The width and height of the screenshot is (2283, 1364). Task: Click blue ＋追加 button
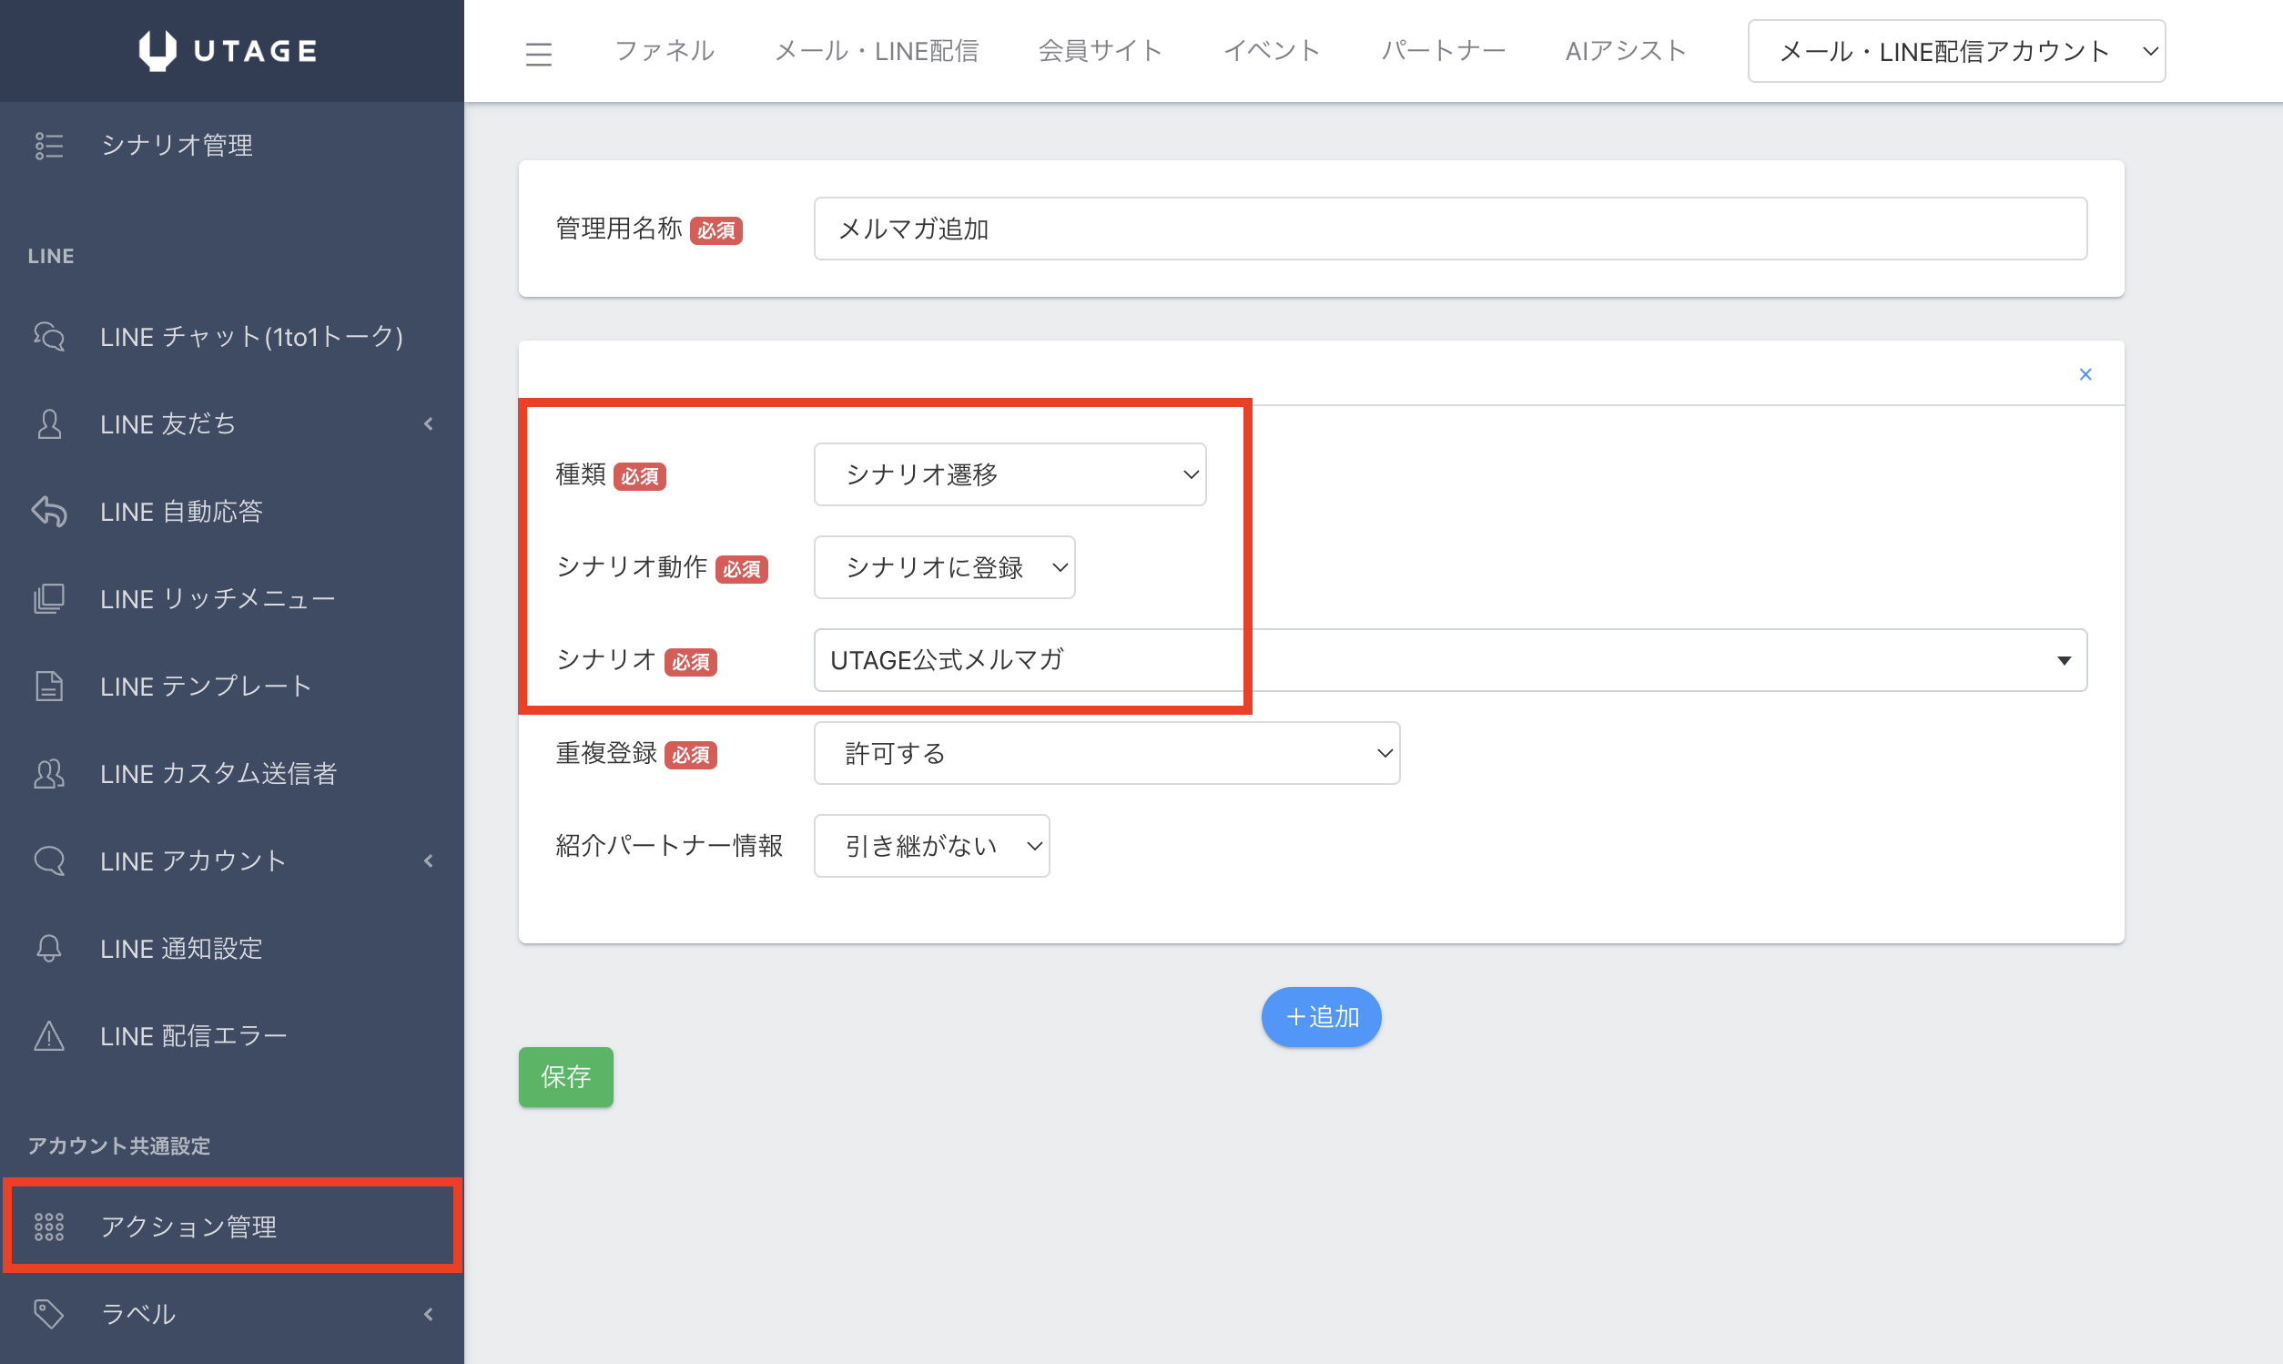click(1320, 1016)
